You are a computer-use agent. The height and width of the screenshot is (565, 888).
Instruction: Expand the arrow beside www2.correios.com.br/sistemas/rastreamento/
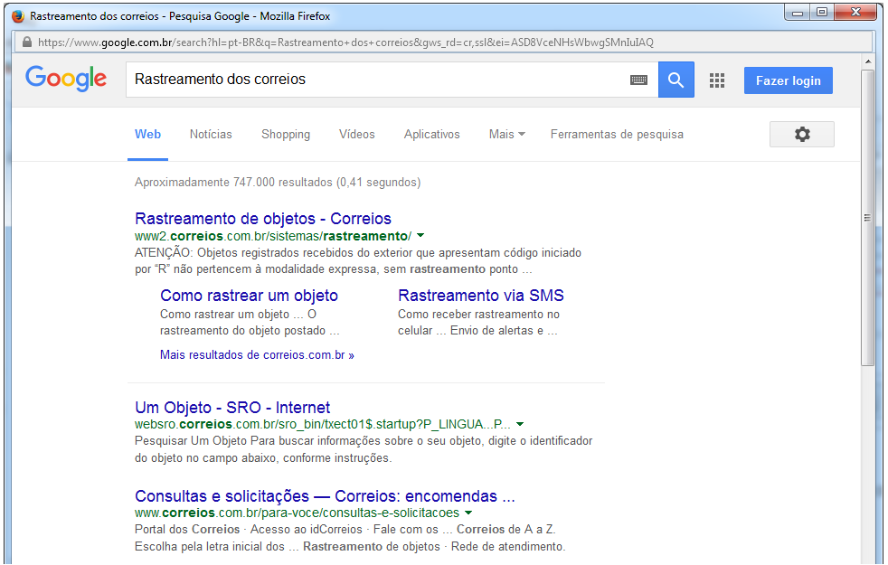[x=420, y=236]
